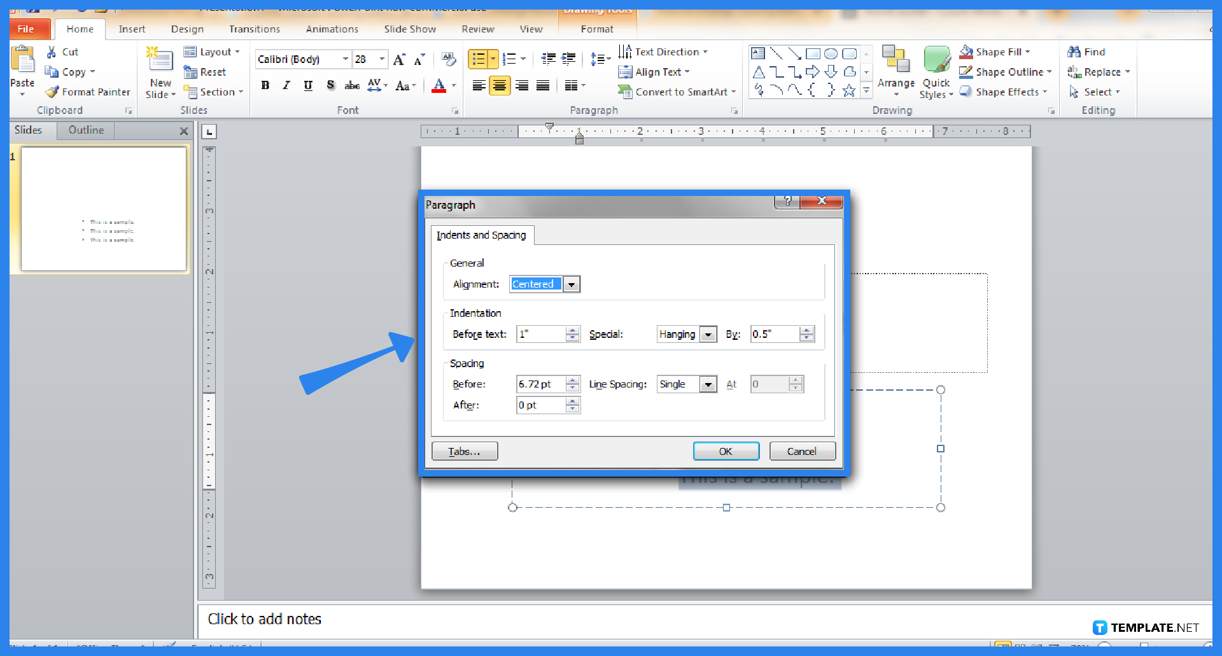Click the Decrease Font Size icon

tap(419, 59)
